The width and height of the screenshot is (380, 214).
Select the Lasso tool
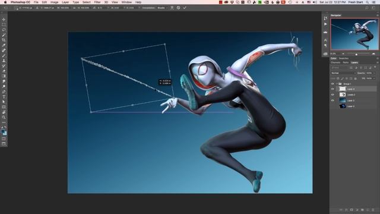coord(4,30)
